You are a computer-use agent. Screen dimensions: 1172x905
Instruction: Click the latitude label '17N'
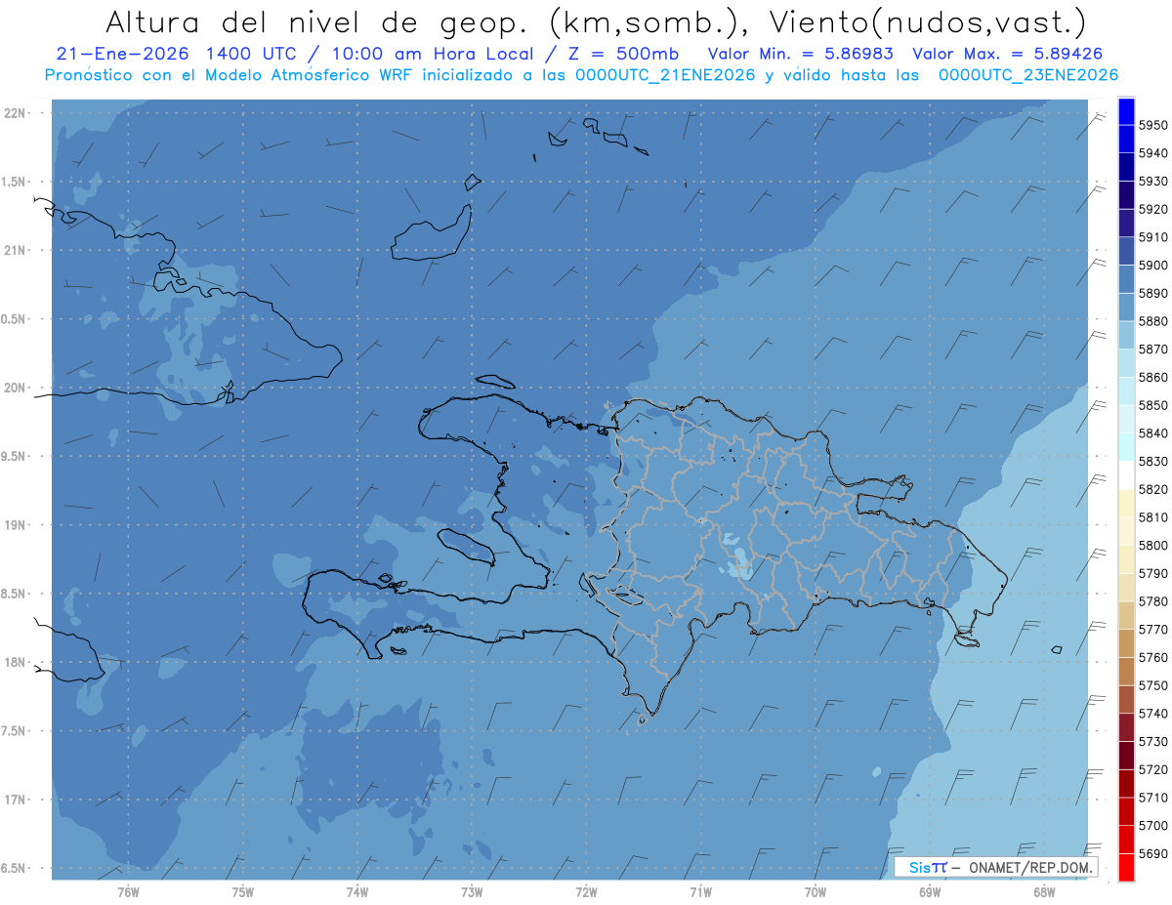pos(15,800)
